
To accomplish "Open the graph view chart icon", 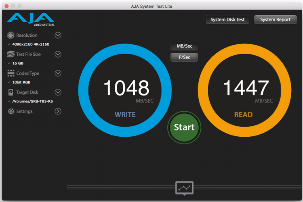I will [184, 188].
